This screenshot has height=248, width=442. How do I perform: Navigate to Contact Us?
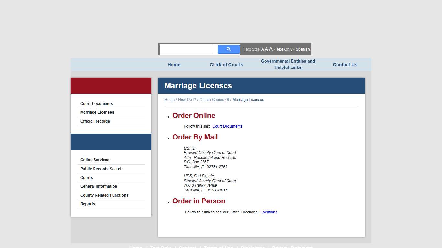pyautogui.click(x=345, y=65)
